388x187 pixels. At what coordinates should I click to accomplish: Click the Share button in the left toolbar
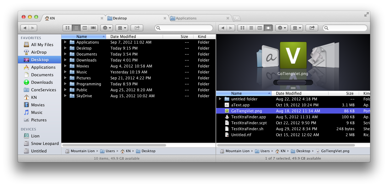click(x=137, y=28)
